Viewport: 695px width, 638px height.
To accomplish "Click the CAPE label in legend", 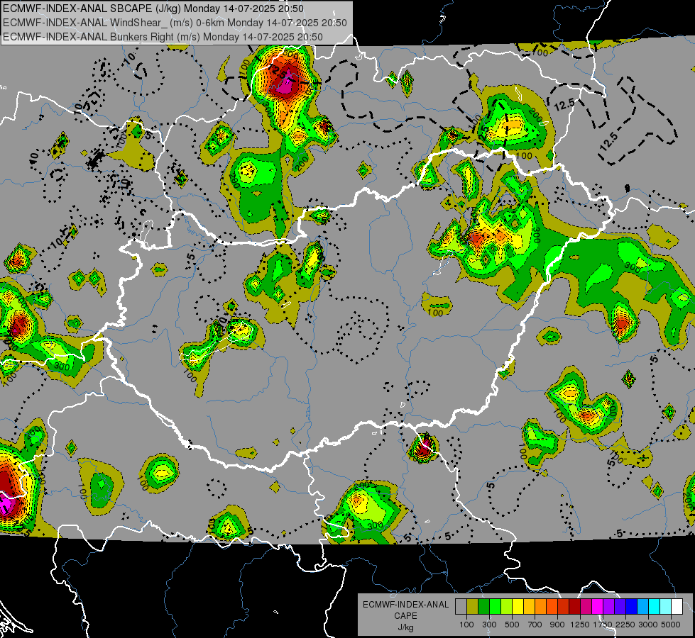I will tap(405, 616).
